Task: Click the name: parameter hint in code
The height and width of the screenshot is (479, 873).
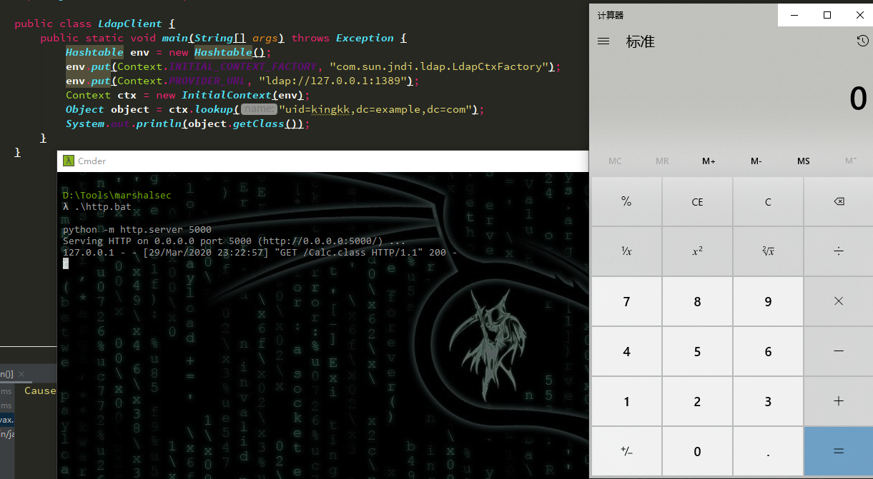Action: 258,109
